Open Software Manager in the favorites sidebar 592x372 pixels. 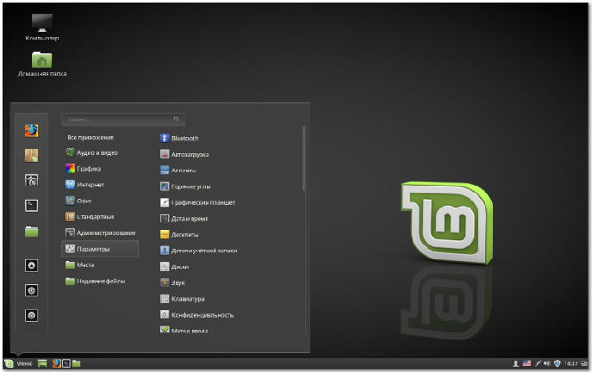pyautogui.click(x=32, y=155)
